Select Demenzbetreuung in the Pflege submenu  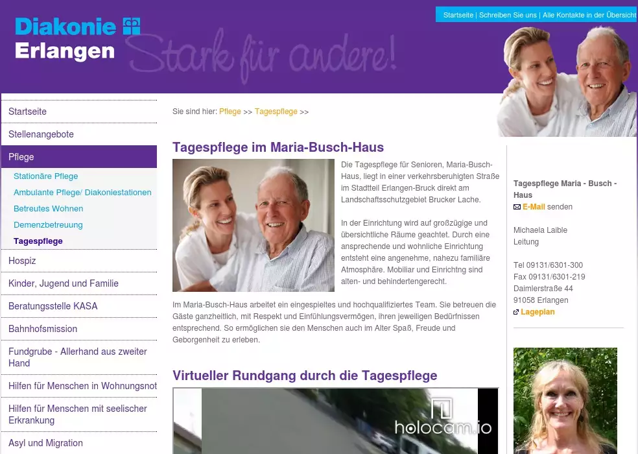point(48,224)
